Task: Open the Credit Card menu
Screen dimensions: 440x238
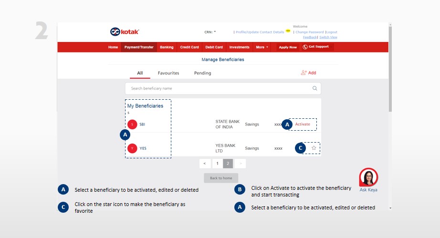Action: [x=189, y=47]
